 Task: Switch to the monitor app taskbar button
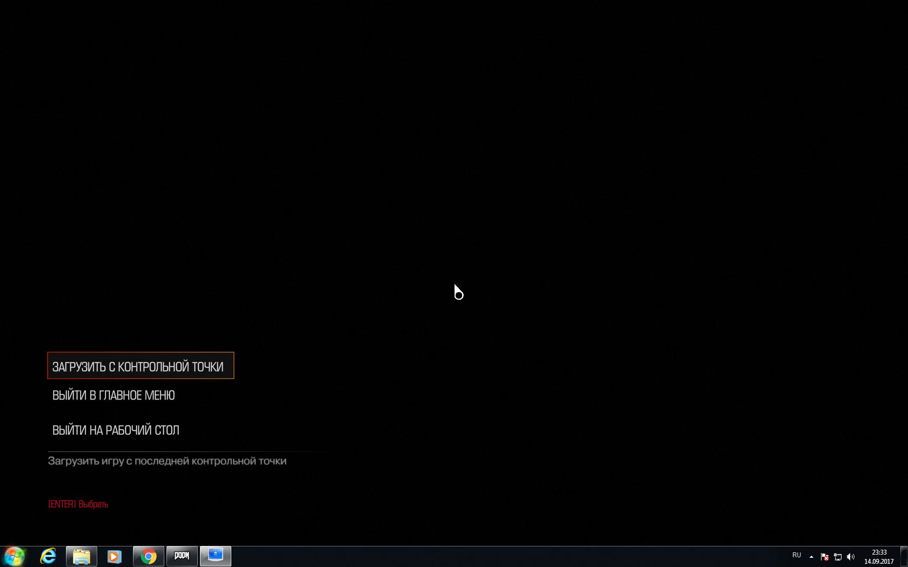pyautogui.click(x=216, y=556)
